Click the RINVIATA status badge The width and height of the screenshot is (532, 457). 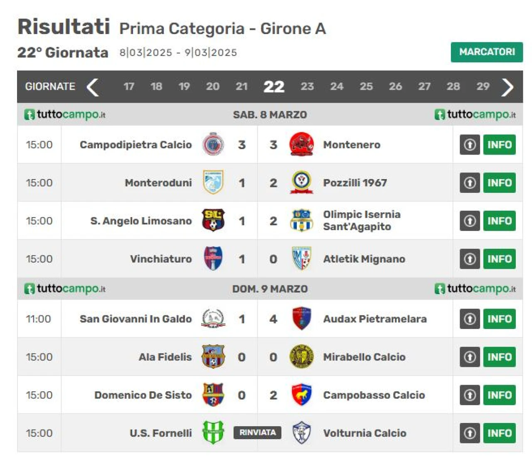[x=257, y=432]
